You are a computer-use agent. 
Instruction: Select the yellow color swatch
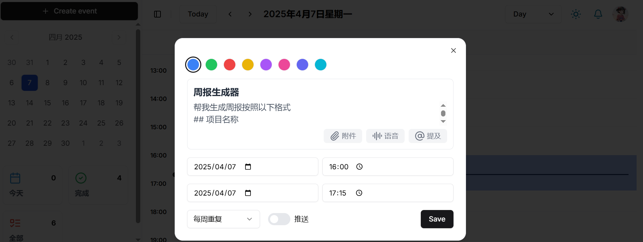click(x=248, y=65)
